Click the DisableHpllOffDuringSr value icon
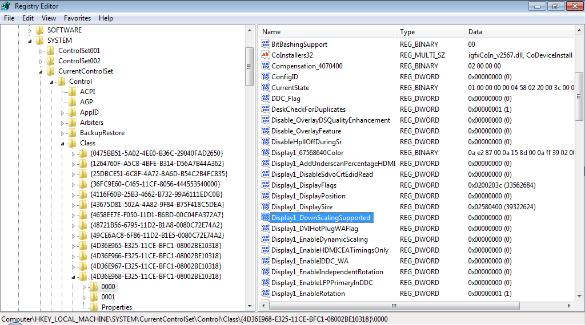This screenshot has width=585, height=325. (265, 141)
